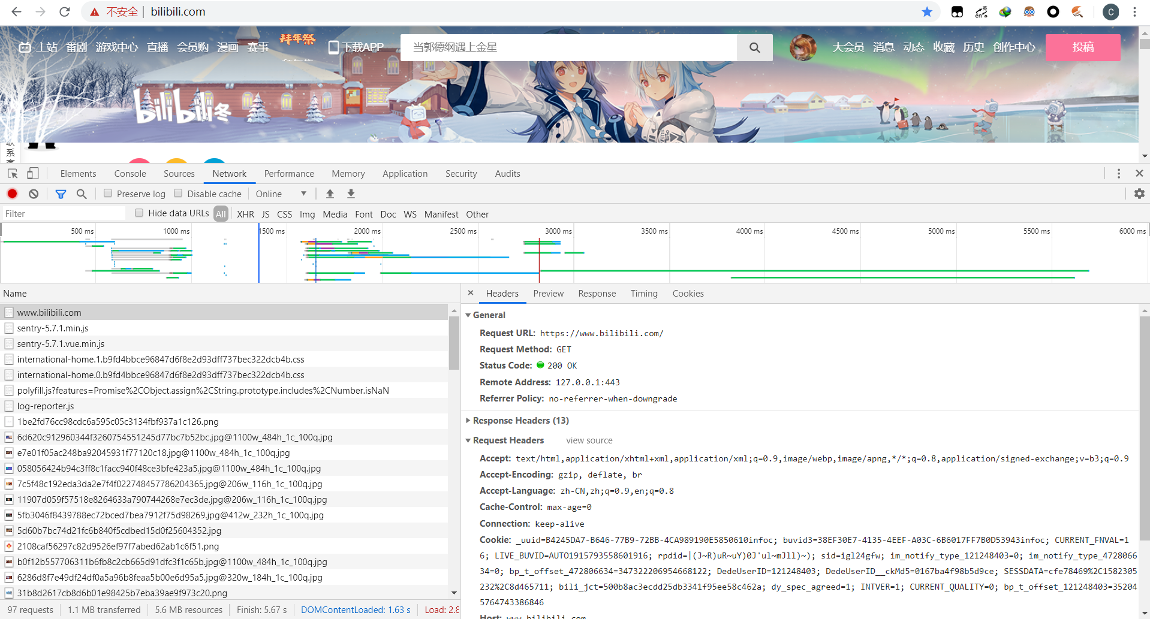Select the www.bilibili.com request row
1150x619 pixels.
tap(224, 312)
